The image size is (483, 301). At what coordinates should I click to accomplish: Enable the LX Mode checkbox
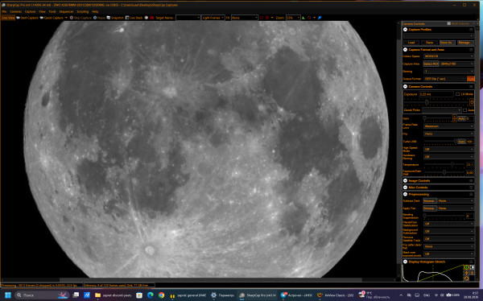[x=457, y=94]
